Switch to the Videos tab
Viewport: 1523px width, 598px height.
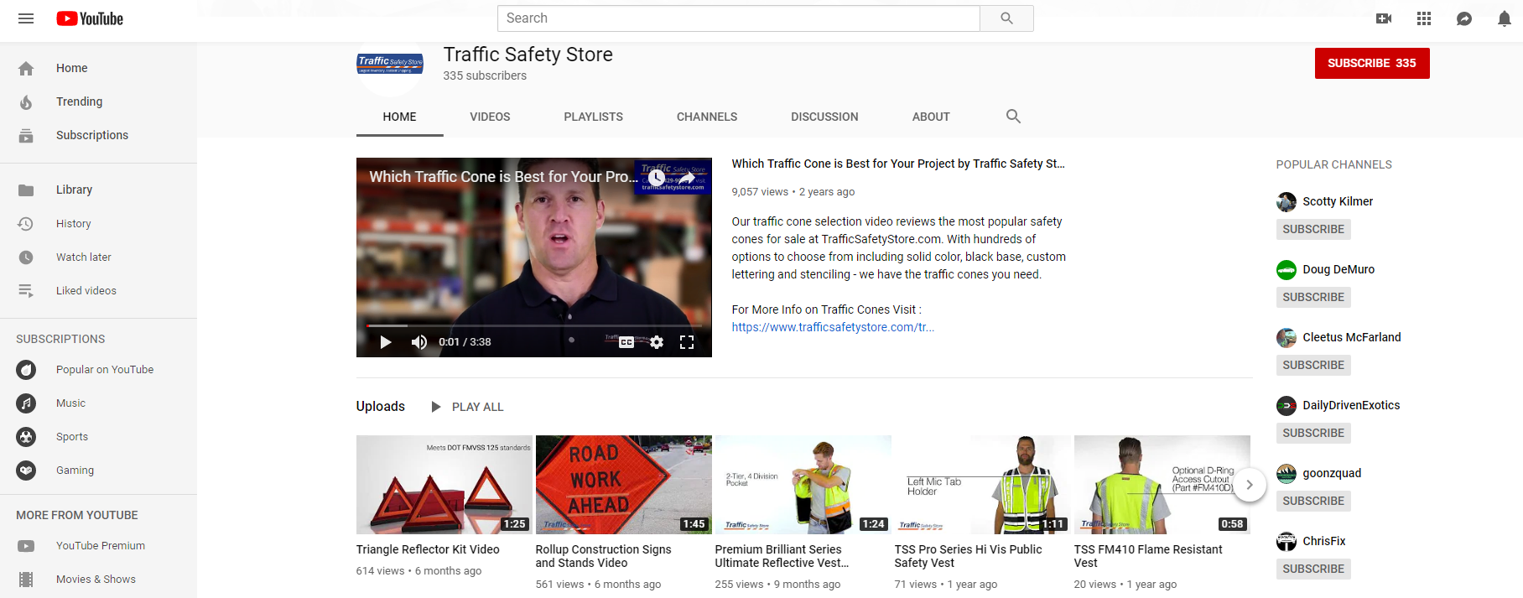(490, 117)
